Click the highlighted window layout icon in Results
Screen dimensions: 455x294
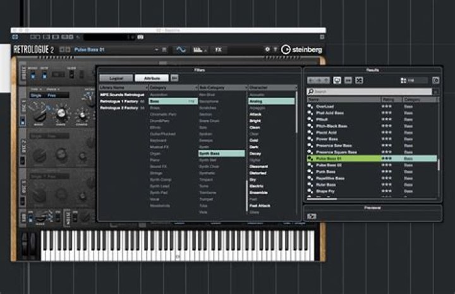[337, 80]
